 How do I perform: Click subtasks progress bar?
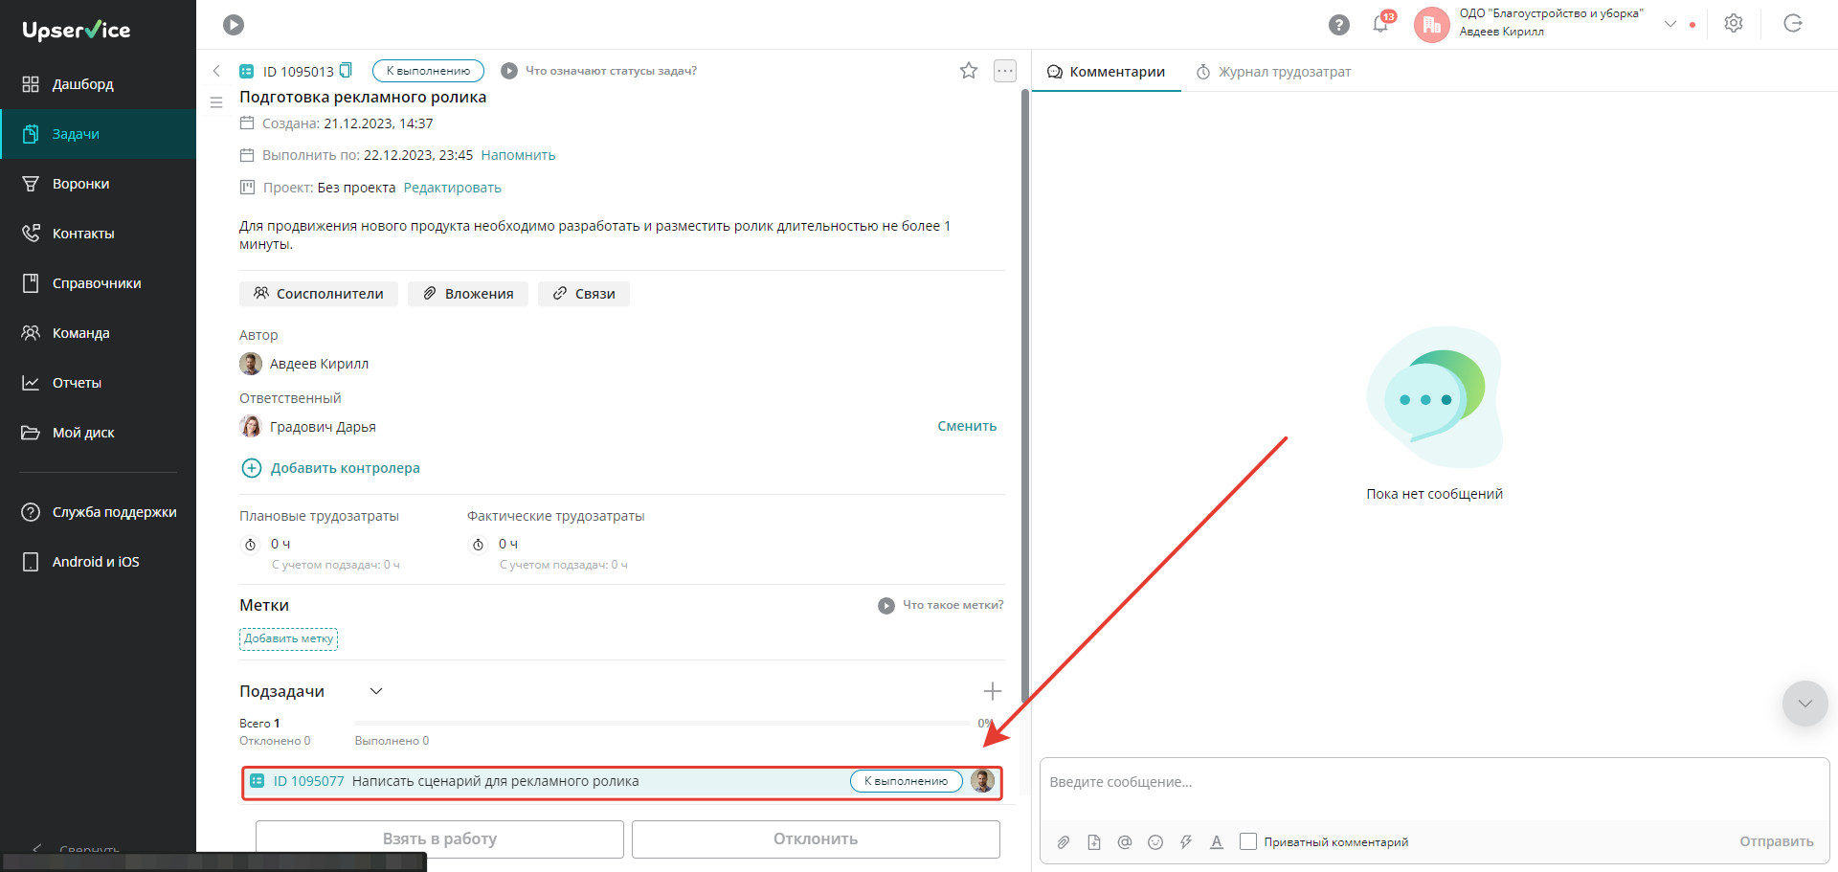point(661,723)
